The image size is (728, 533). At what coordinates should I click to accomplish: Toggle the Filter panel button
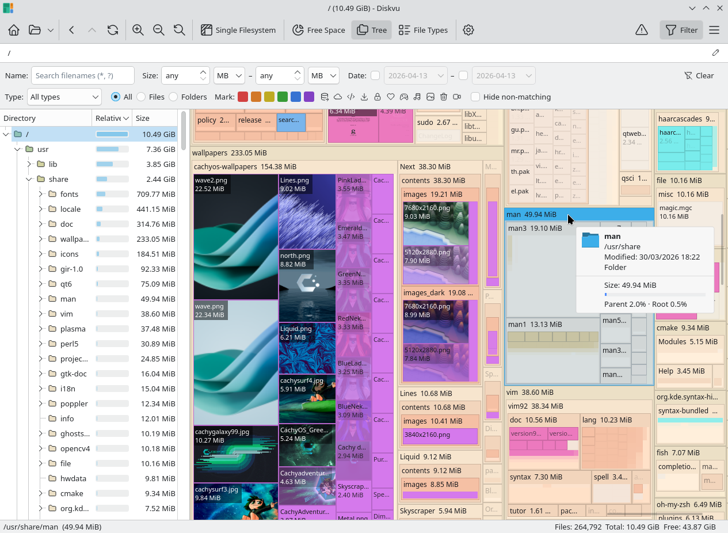tap(681, 30)
